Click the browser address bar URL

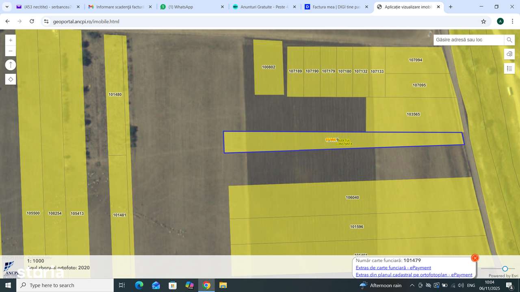[x=86, y=21]
